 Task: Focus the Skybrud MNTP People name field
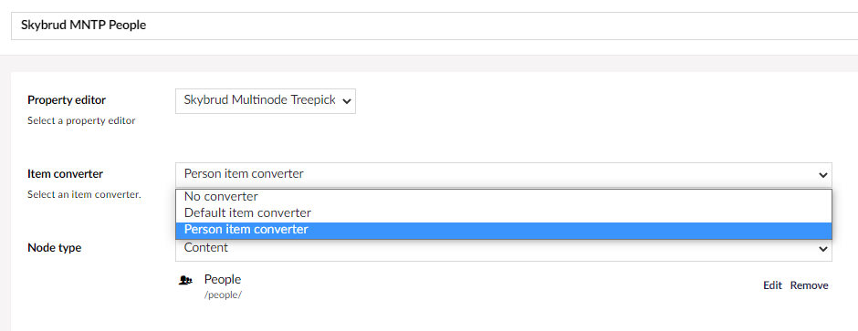[x=434, y=26]
